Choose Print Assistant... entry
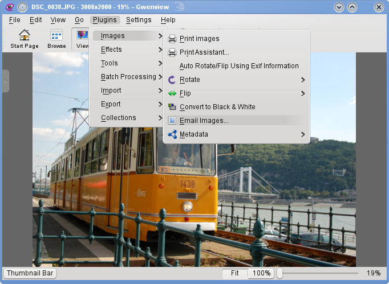This screenshot has height=284, width=389. tap(236, 52)
